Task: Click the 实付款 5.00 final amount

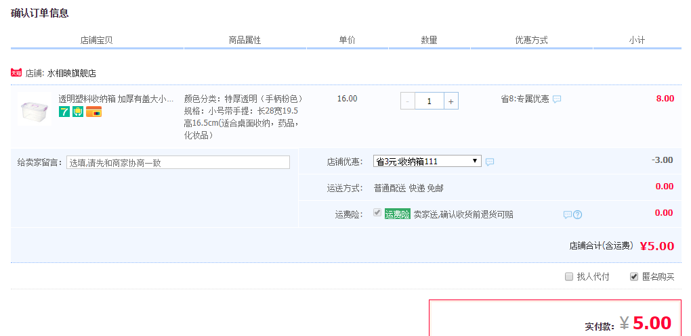Action: 645,323
